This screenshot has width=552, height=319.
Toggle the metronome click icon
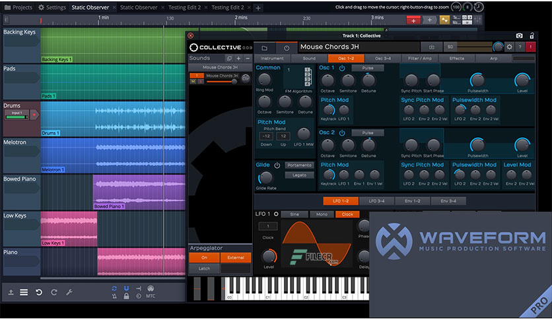114,296
